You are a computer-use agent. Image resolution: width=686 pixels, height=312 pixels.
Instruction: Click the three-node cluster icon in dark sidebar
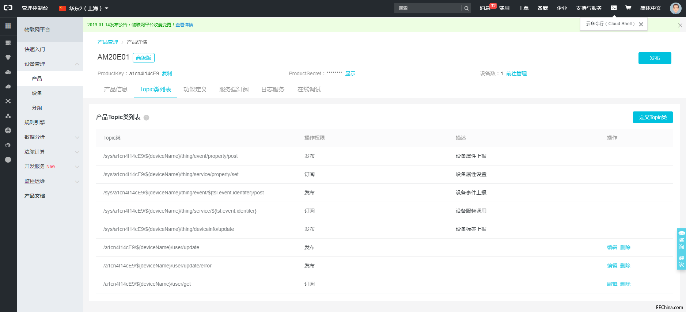[x=8, y=116]
